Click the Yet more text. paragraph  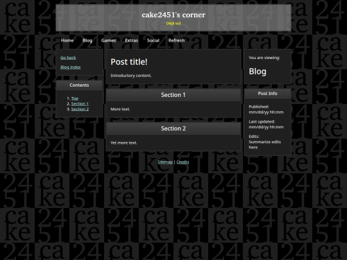[124, 143]
